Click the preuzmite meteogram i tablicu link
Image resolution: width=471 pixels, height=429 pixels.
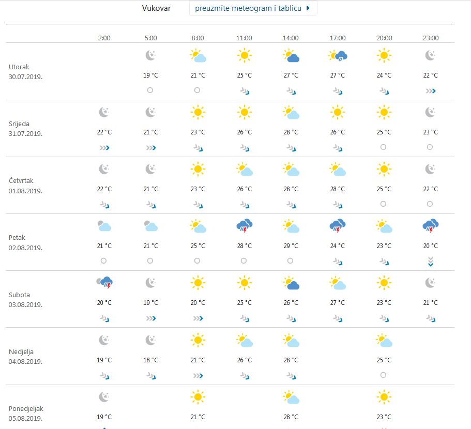248,8
